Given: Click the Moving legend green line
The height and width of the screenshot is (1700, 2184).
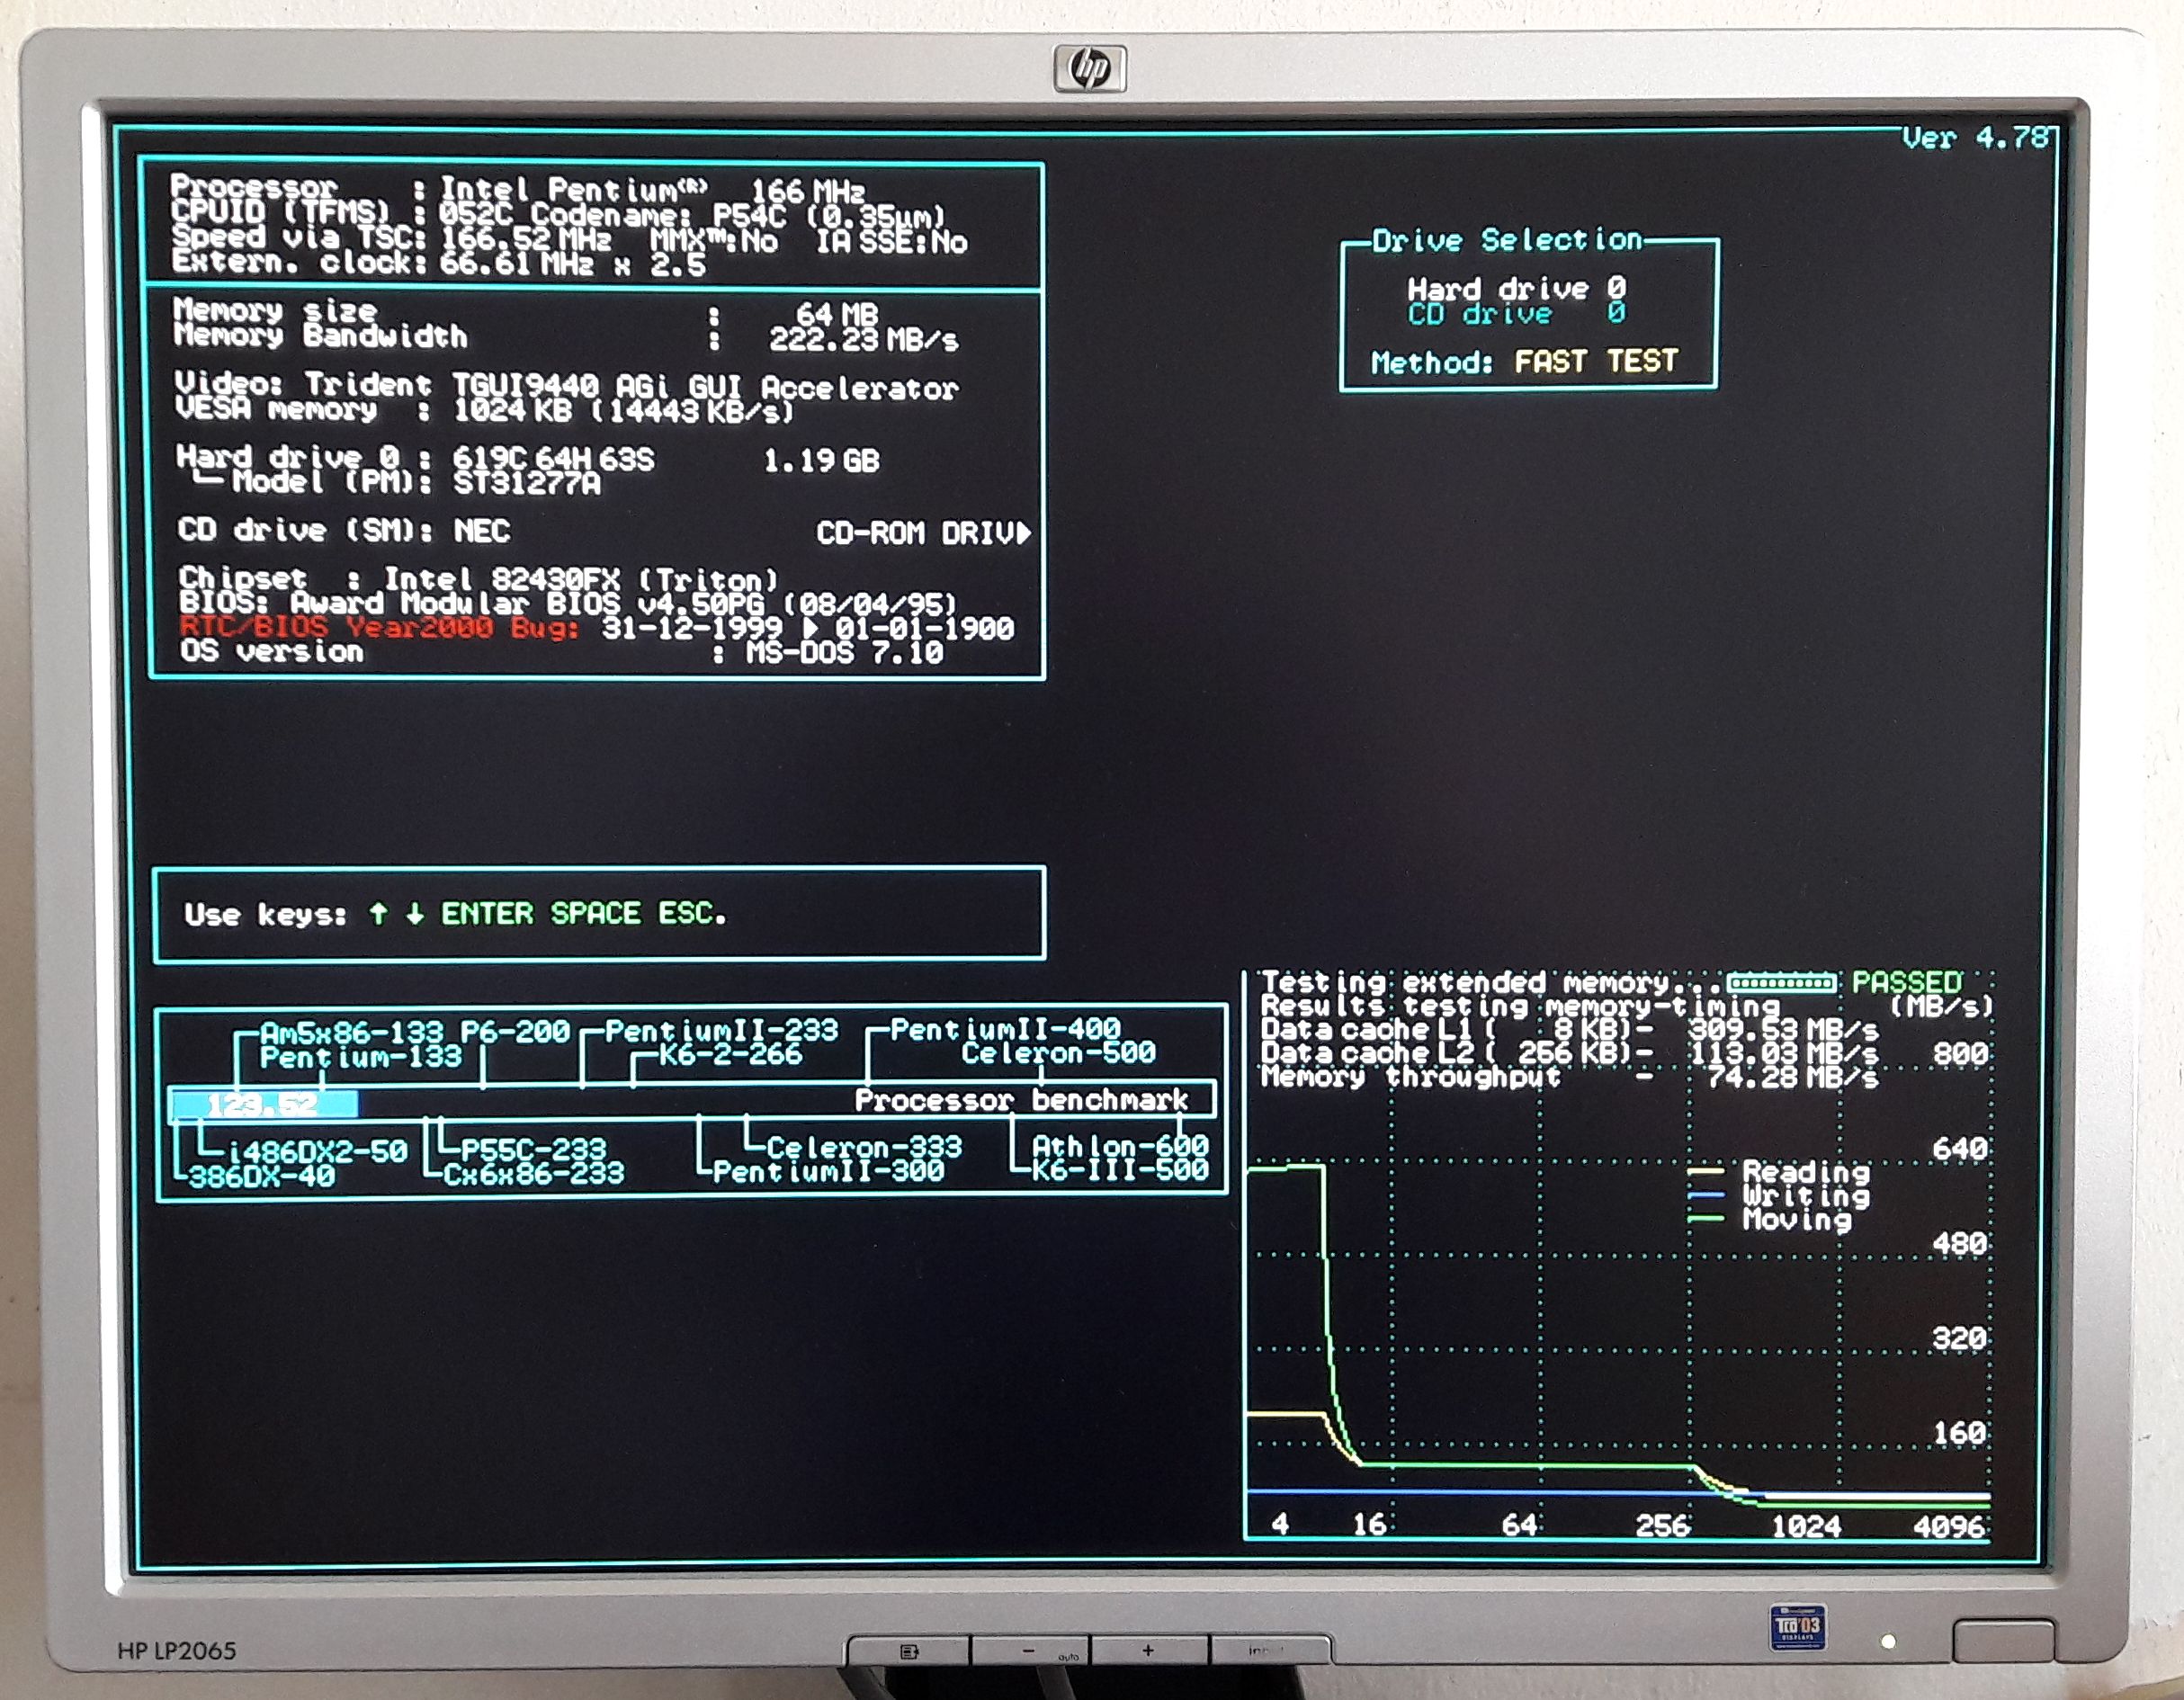Looking at the screenshot, I should pyautogui.click(x=1706, y=1219).
